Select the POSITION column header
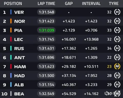The image size is (123, 98). point(13,4)
